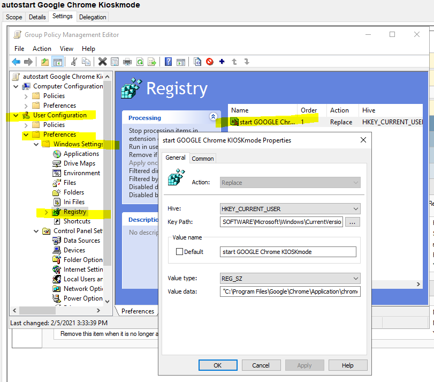Select the Registry tree node
Screen dimensions: 434x382
pyautogui.click(x=75, y=212)
